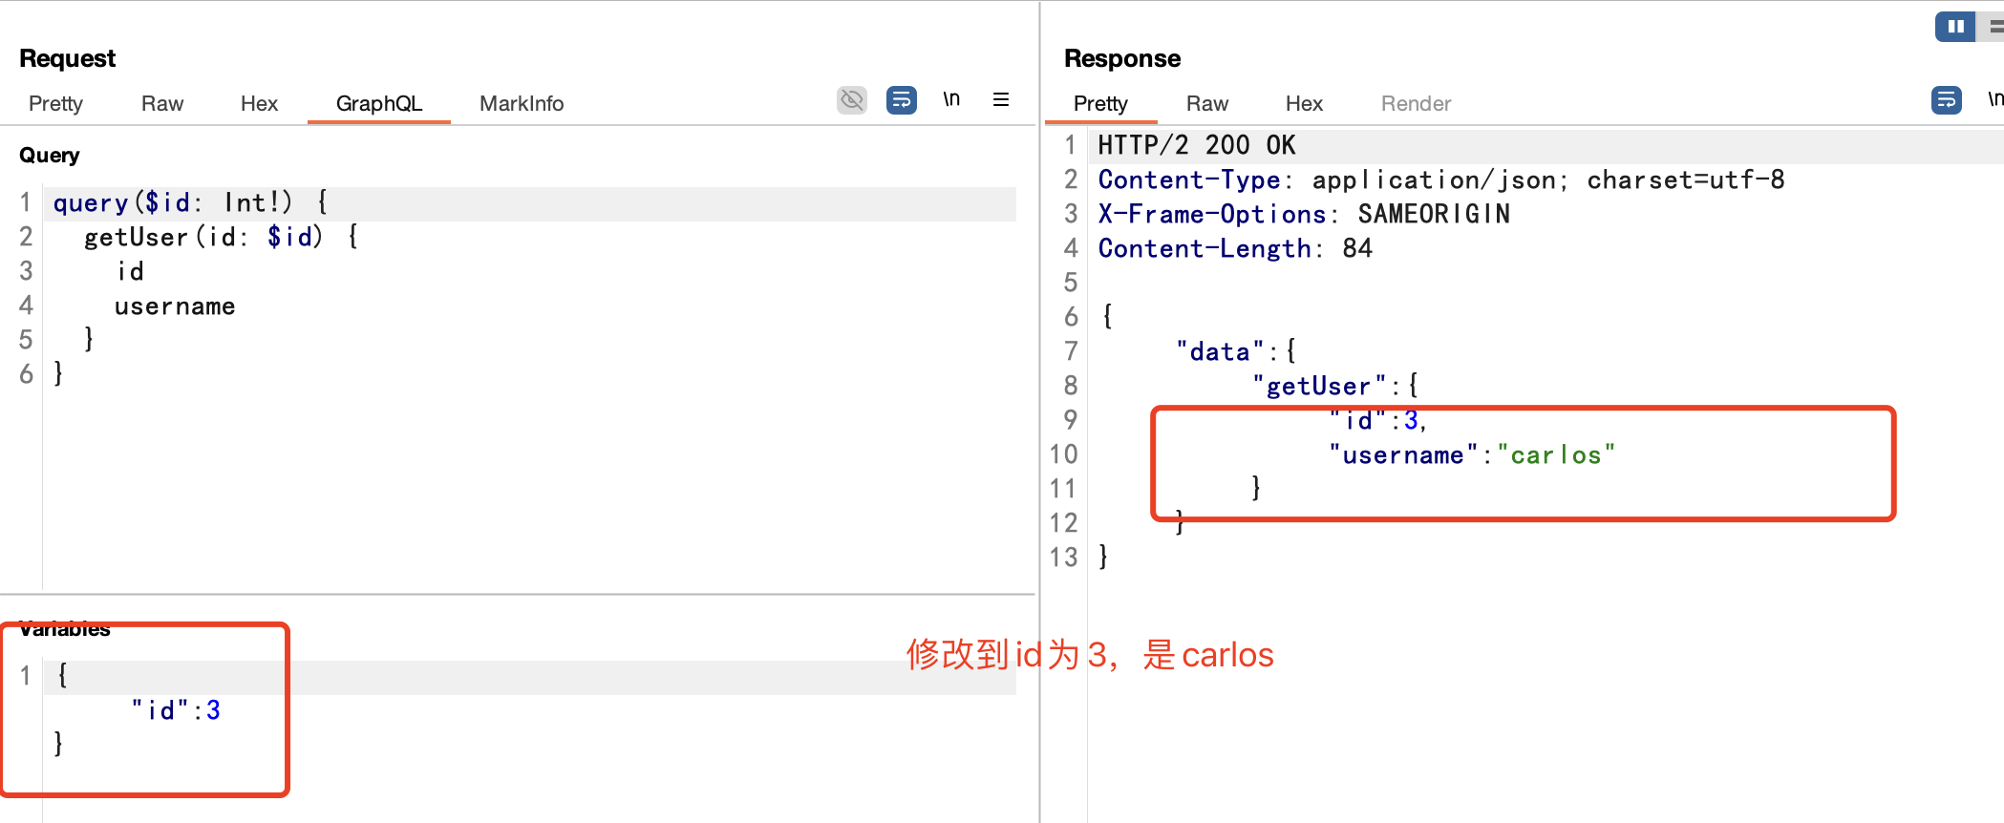Select the stacked layout icon at top right
This screenshot has width=2004, height=823.
click(x=1996, y=27)
